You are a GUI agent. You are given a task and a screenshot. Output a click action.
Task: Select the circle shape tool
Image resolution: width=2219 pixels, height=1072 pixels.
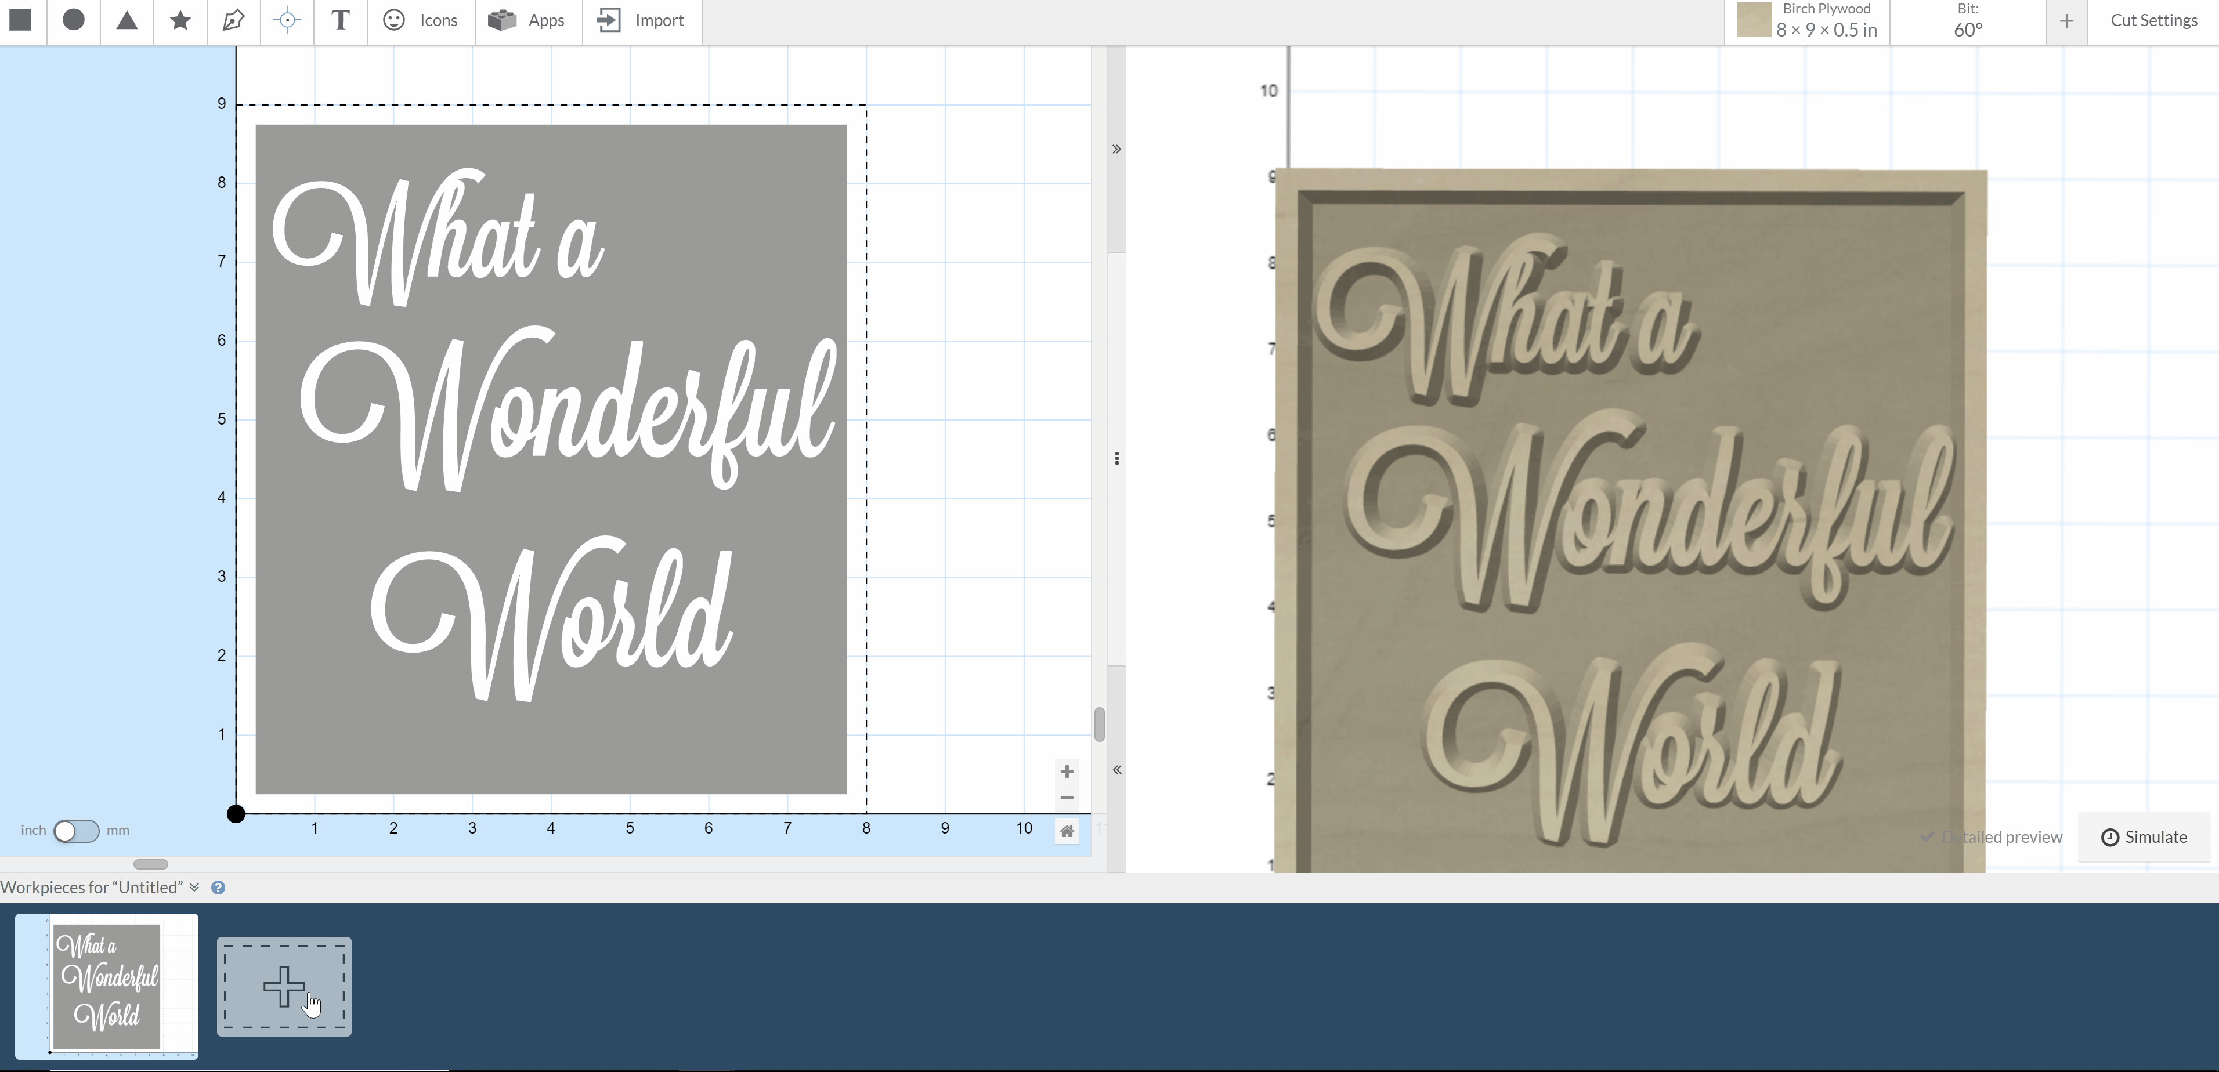[x=74, y=20]
